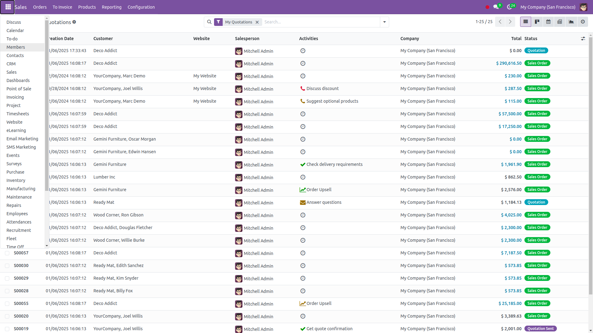Open Email Marketing app from menu

[x=22, y=139]
